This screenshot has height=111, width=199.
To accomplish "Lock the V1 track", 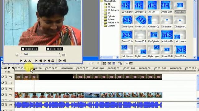I will [6, 95].
